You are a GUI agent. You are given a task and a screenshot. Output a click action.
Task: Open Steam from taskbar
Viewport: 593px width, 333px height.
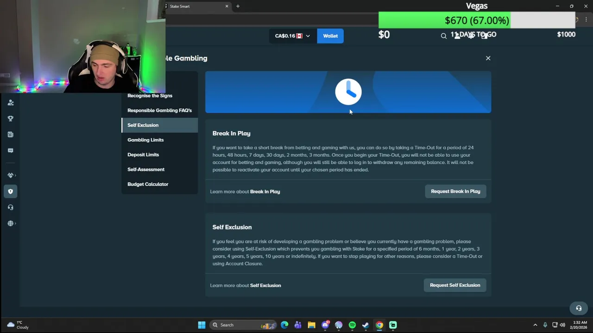366,325
